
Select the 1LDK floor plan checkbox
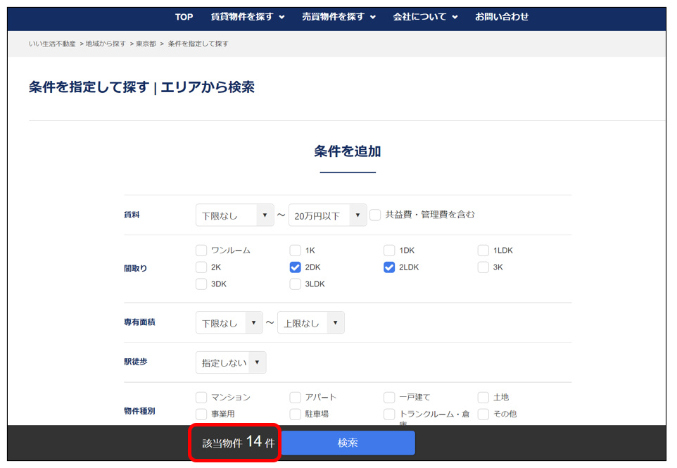coord(483,251)
